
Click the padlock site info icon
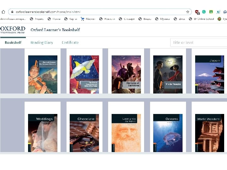12,12
